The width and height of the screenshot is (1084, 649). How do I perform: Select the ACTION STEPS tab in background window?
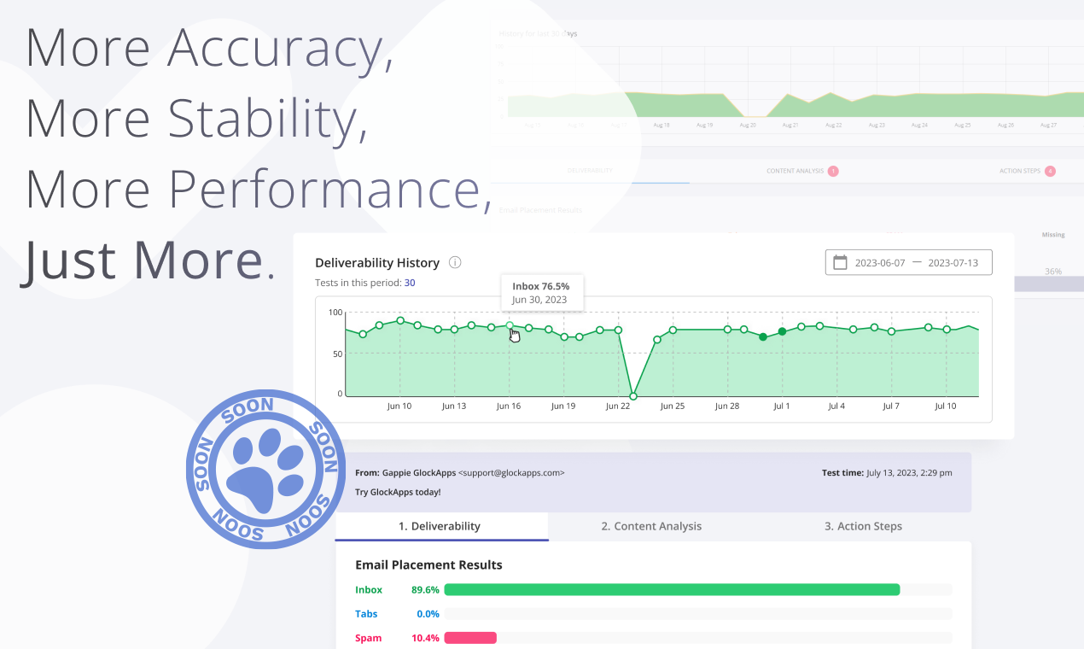(x=1019, y=171)
